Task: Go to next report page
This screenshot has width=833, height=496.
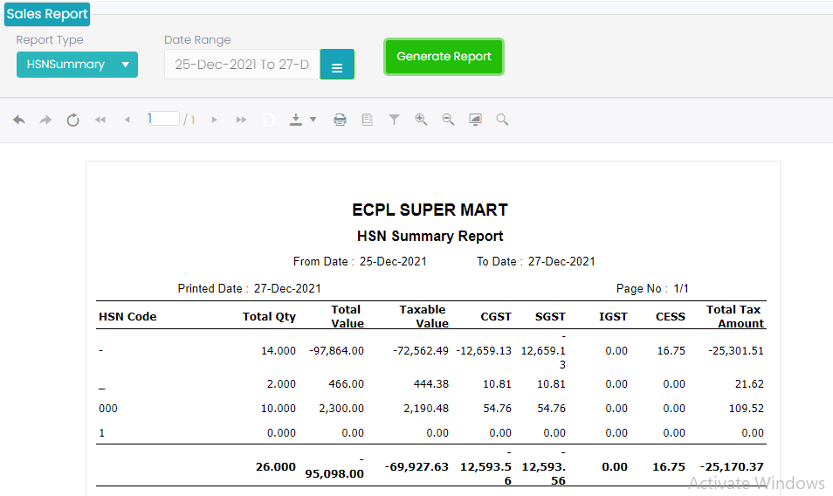Action: (214, 120)
